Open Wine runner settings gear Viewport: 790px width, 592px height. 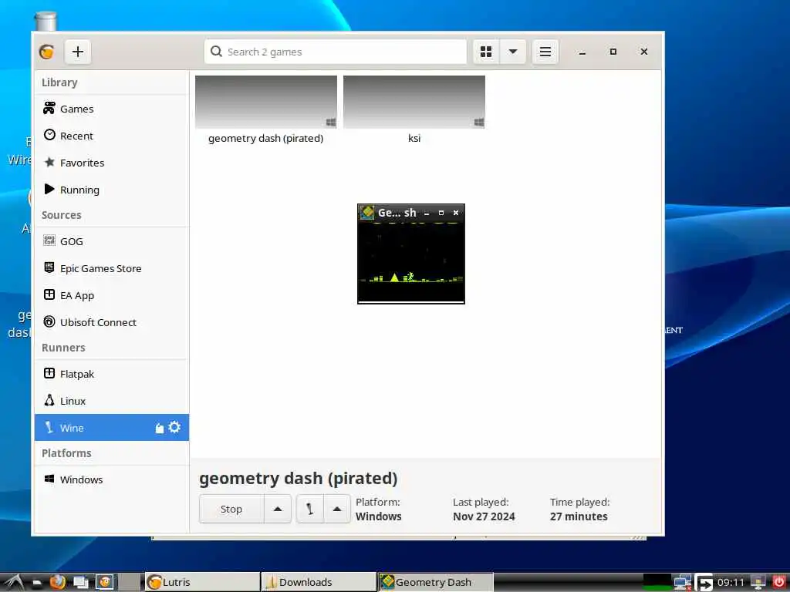[174, 427]
